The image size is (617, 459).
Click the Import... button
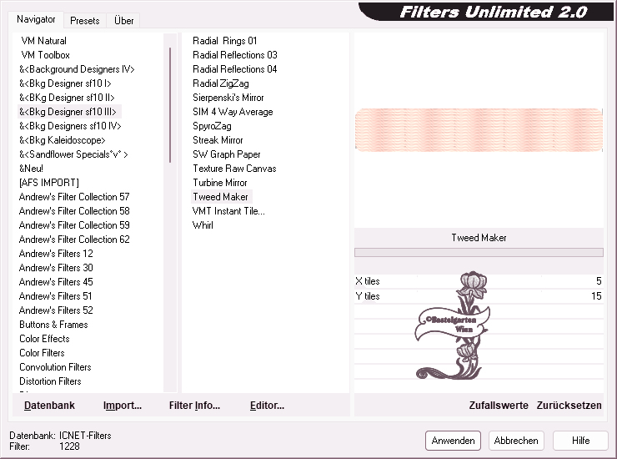pos(123,406)
